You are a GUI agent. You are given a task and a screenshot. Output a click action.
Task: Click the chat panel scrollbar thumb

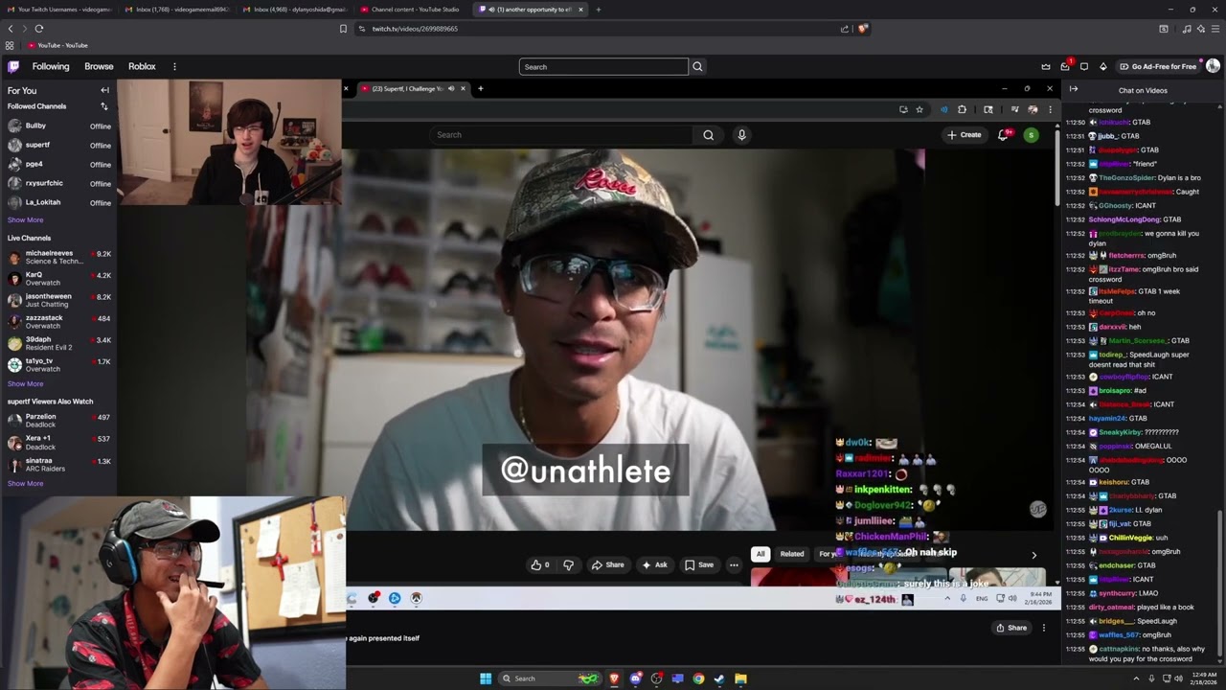click(1220, 587)
